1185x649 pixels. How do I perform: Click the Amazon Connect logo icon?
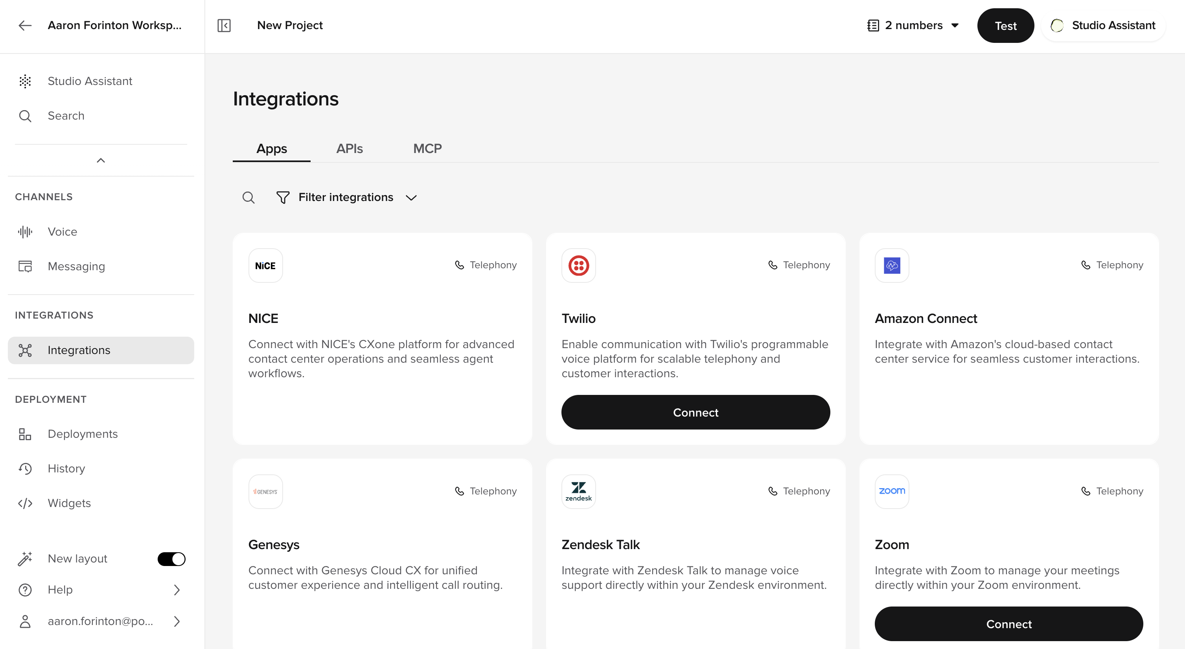pos(892,265)
